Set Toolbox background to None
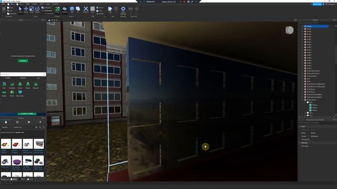The image size is (337, 189). pos(31,179)
